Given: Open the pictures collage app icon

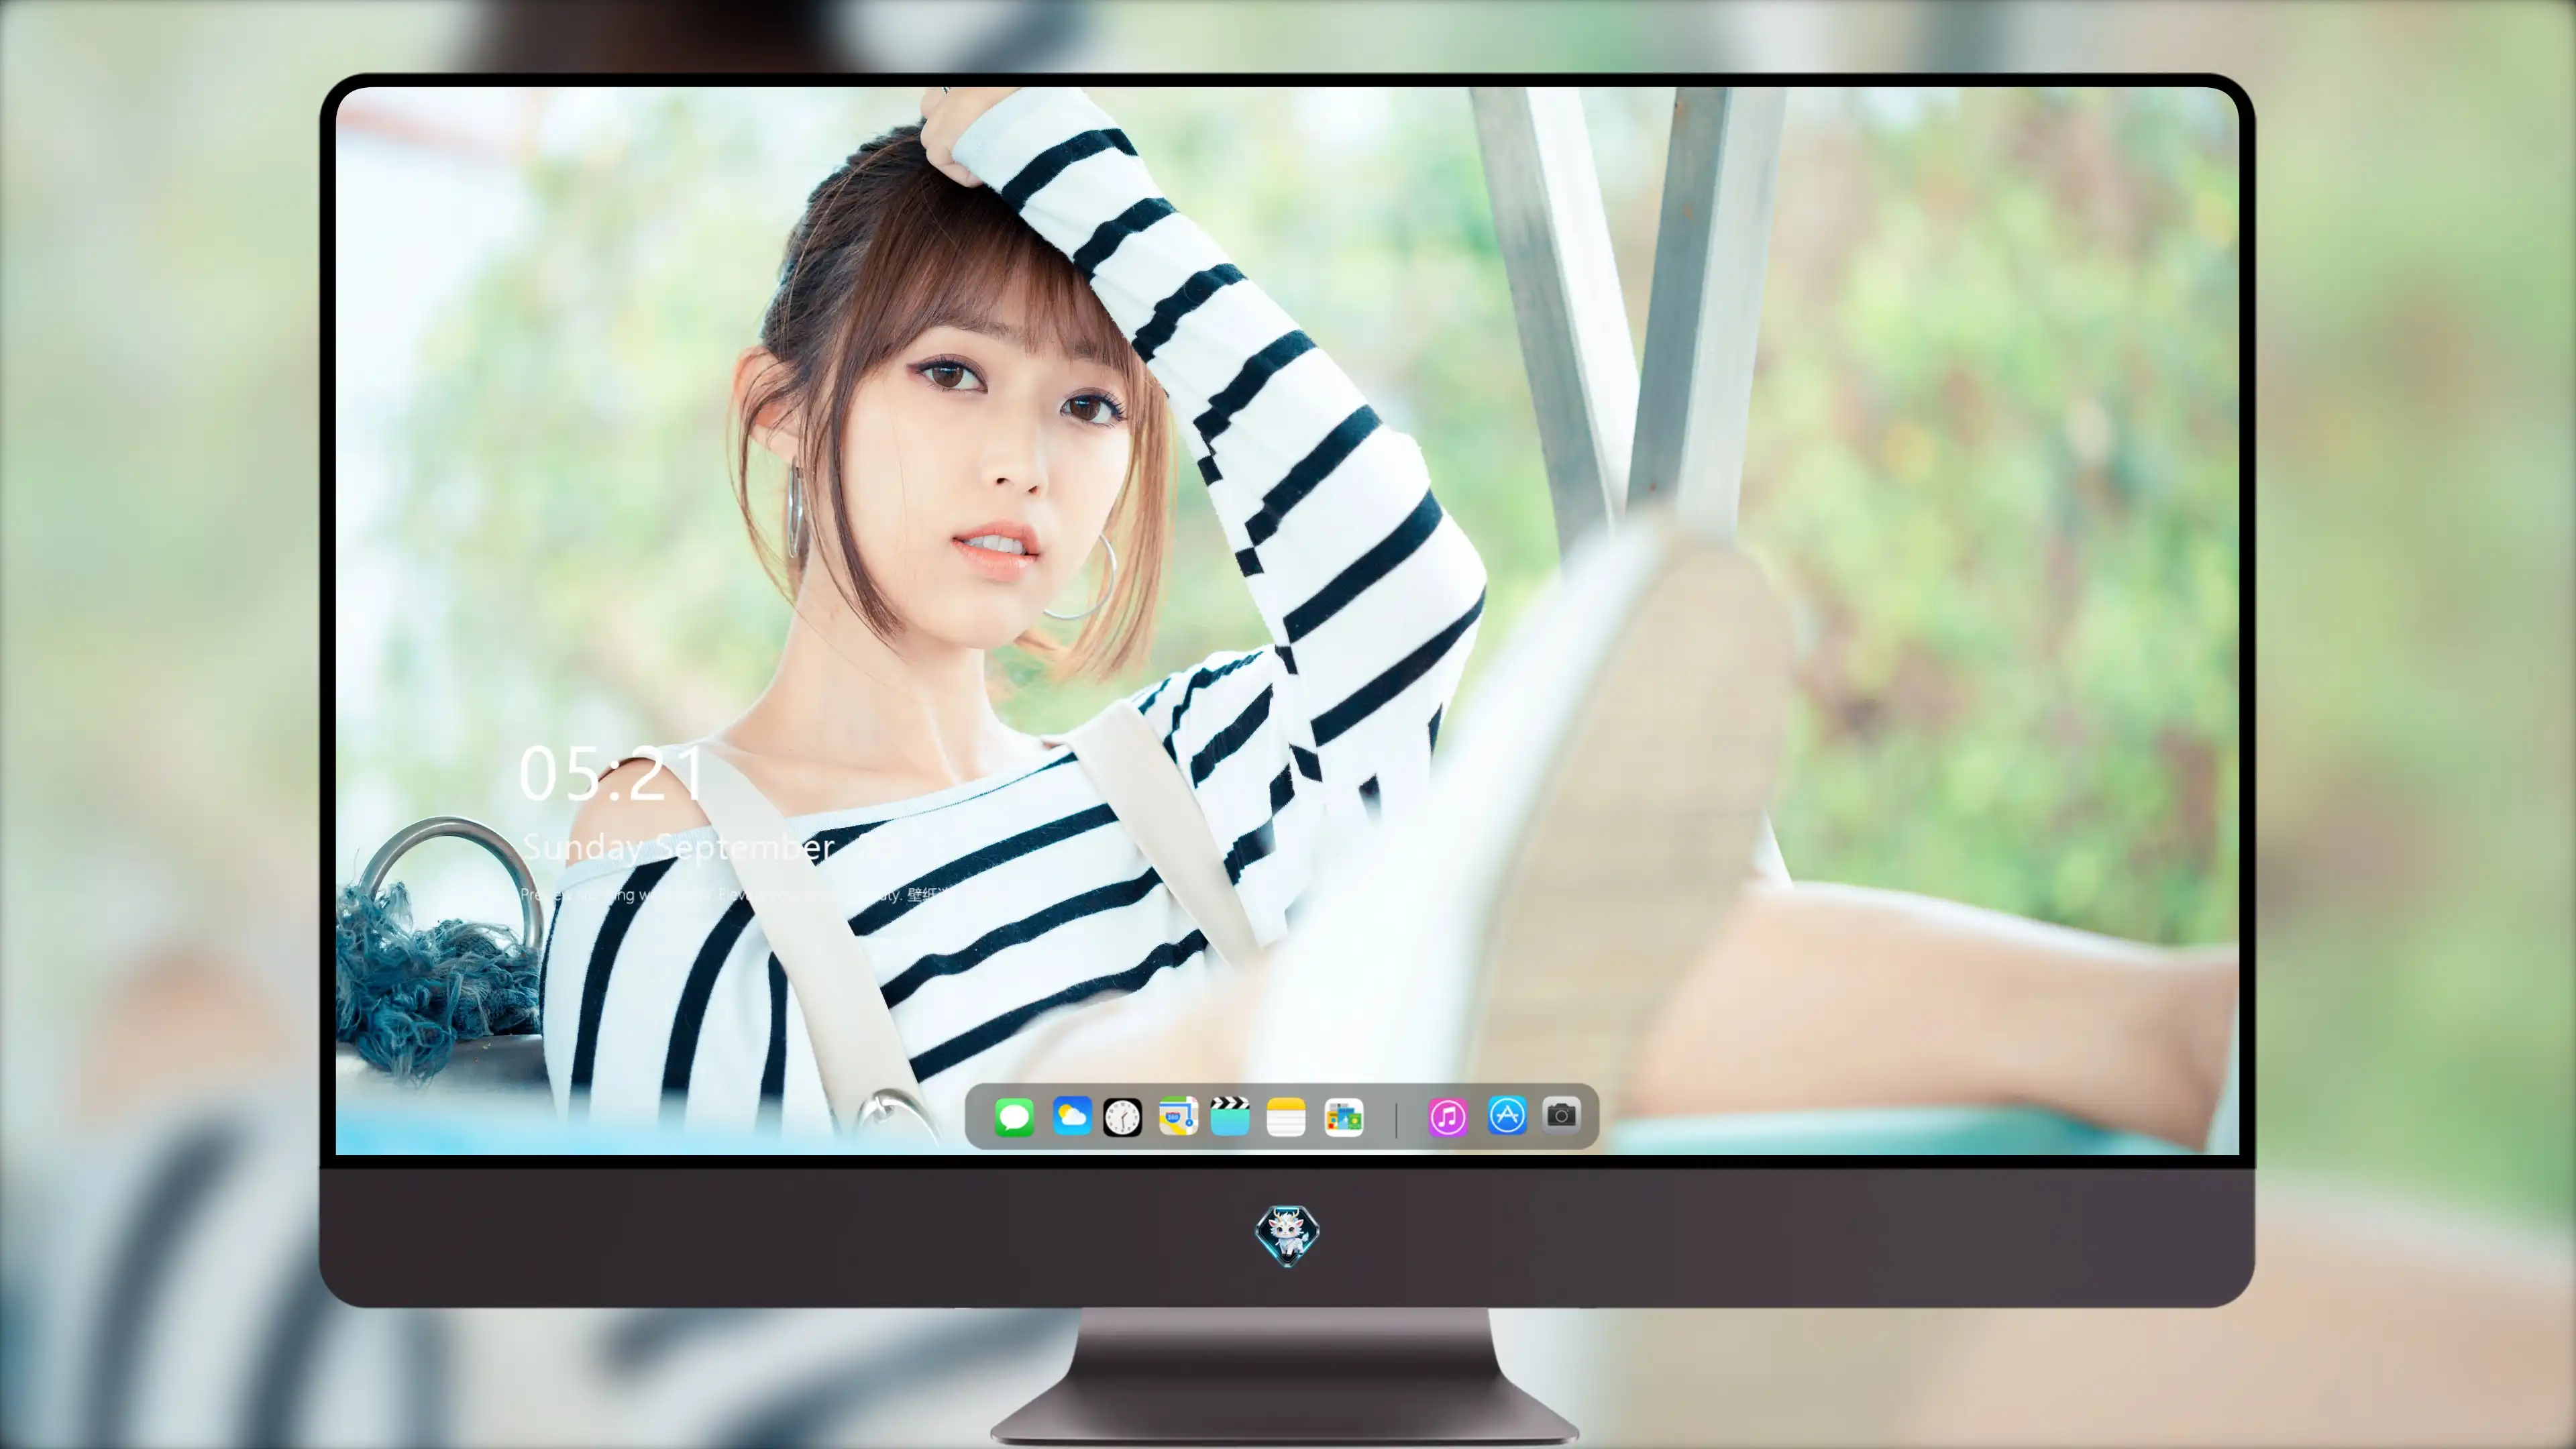Looking at the screenshot, I should [1344, 1117].
